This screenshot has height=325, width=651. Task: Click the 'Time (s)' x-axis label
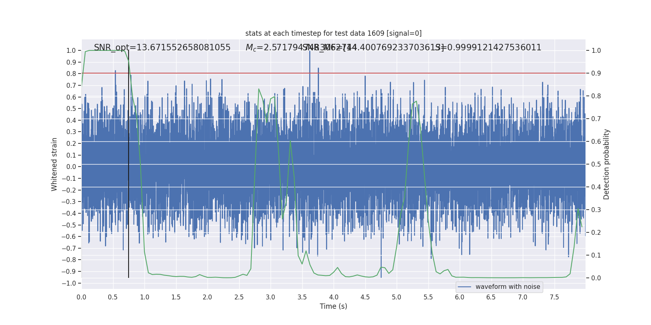tap(333, 306)
